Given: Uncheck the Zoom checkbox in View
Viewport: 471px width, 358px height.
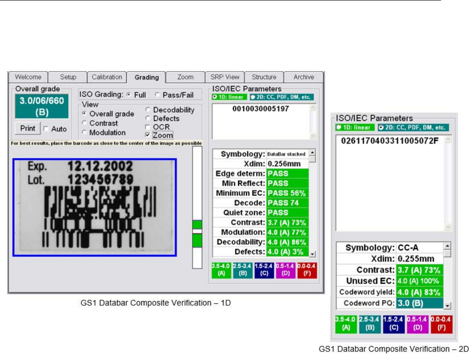Looking at the screenshot, I should (x=147, y=135).
